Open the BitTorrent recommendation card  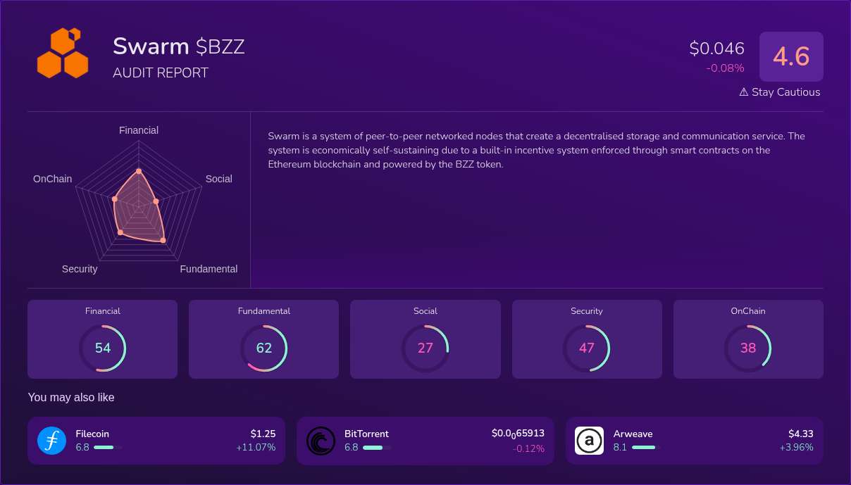click(425, 441)
